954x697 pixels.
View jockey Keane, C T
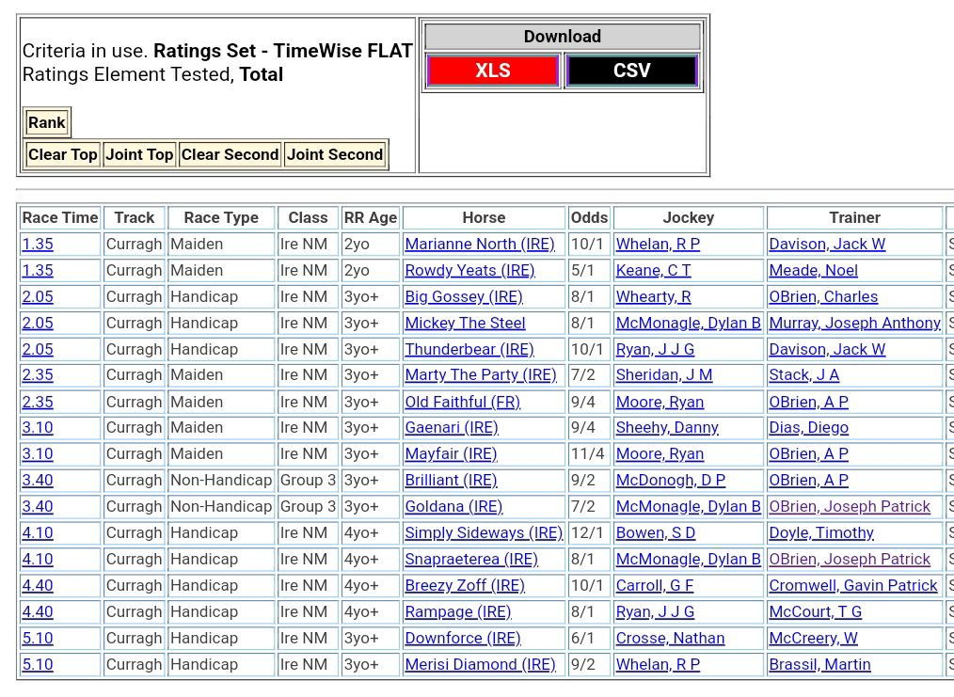(653, 270)
